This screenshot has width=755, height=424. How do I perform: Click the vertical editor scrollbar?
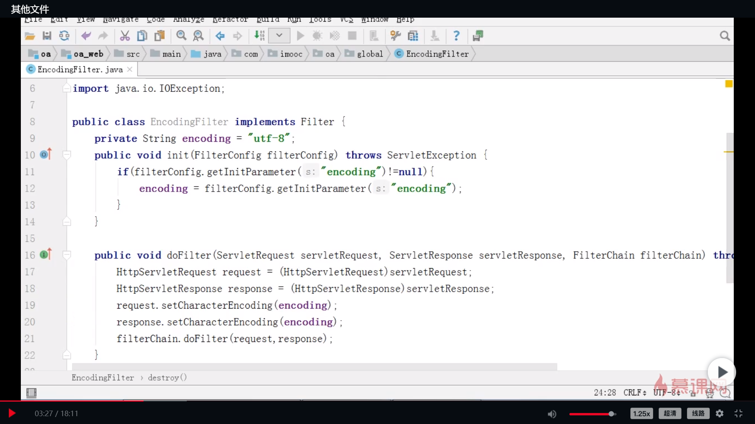tap(730, 208)
